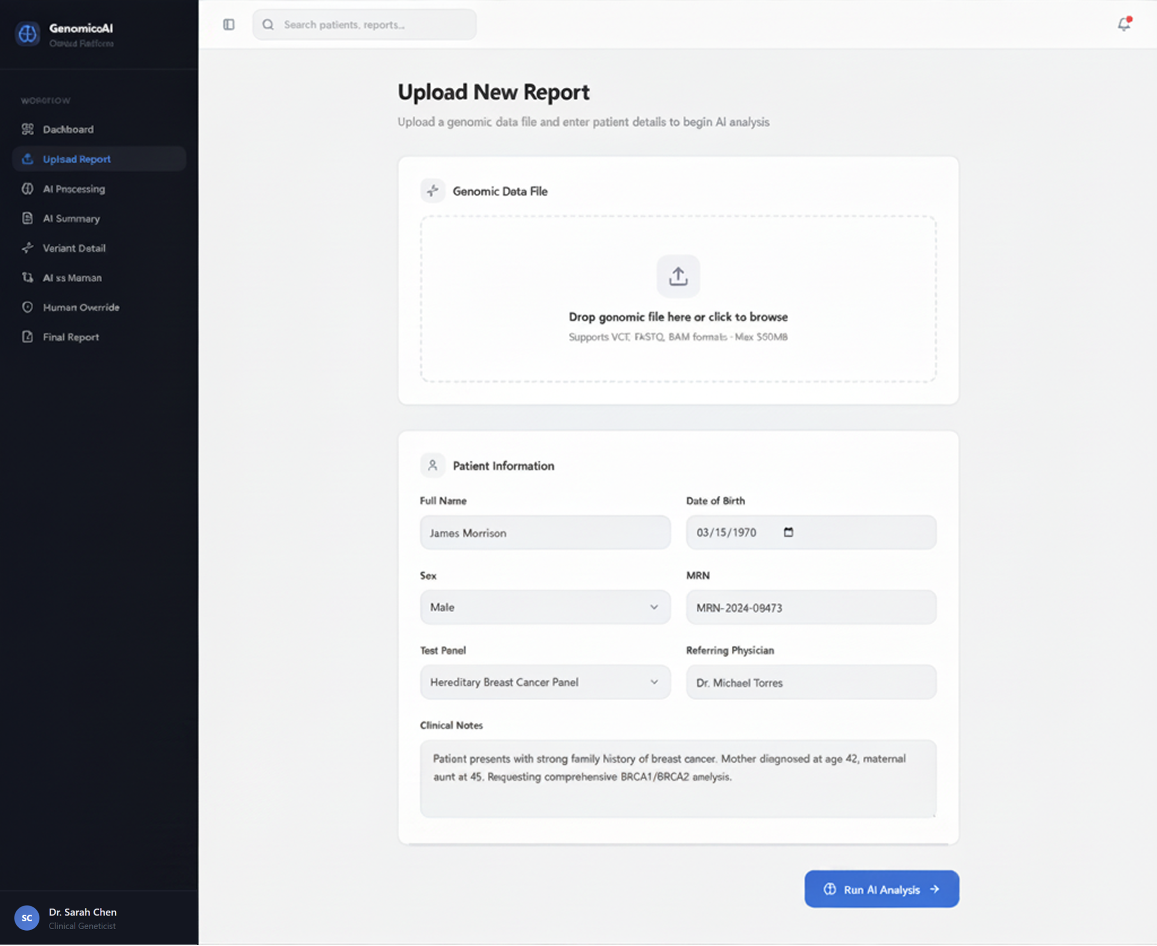Open the Test Panel dropdown
This screenshot has height=946, width=1157.
pyautogui.click(x=545, y=682)
